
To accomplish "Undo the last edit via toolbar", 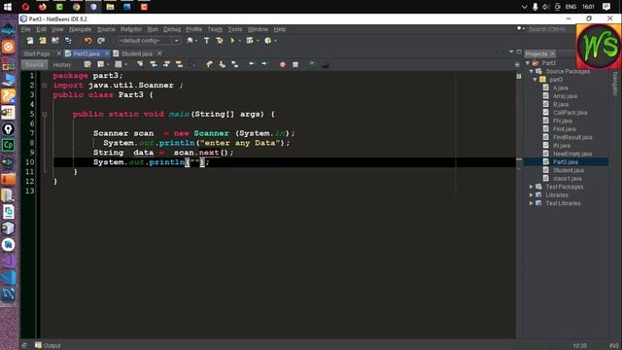I will pos(87,41).
